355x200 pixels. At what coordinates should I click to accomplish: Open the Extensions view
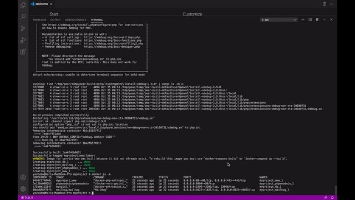coord(23,52)
